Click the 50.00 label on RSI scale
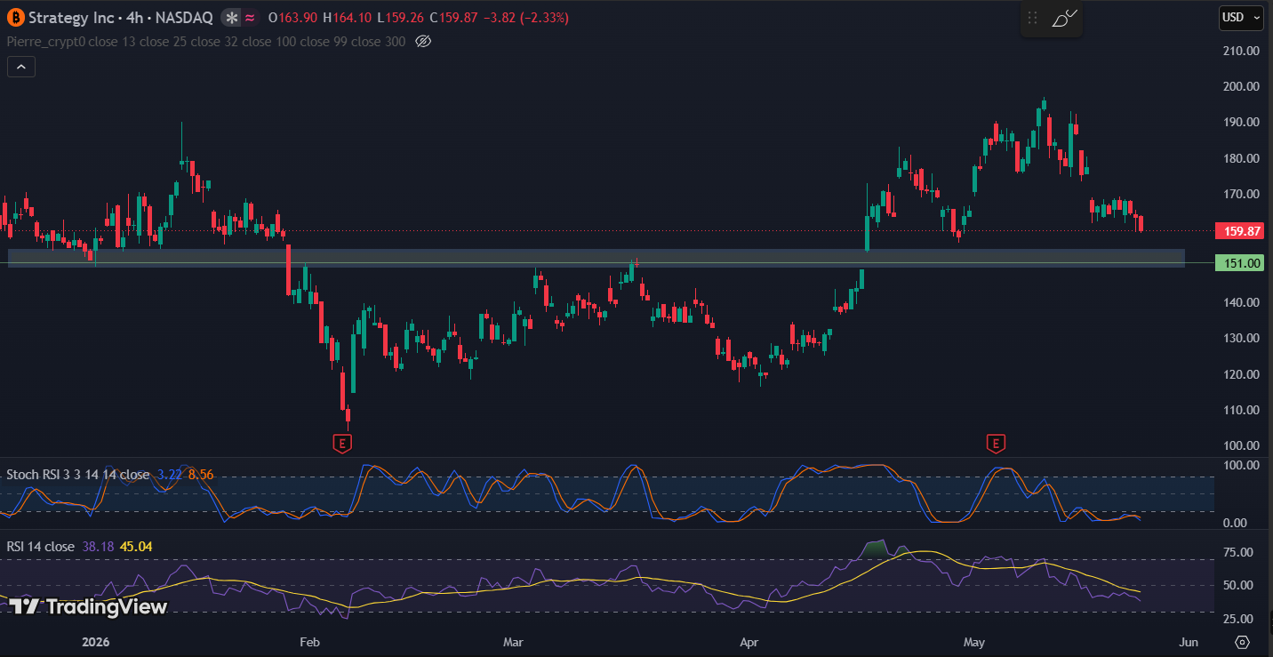This screenshot has width=1273, height=657. pos(1238,585)
